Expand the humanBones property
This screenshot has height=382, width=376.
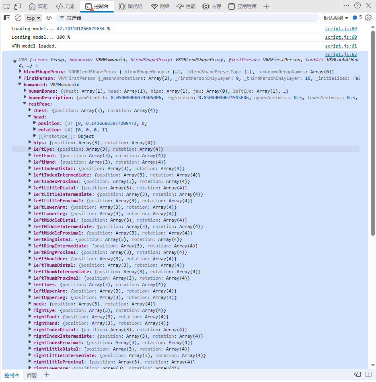pyautogui.click(x=25, y=90)
